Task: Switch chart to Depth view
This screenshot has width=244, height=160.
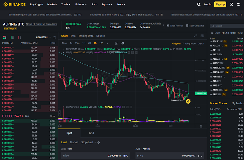Action: point(201,44)
